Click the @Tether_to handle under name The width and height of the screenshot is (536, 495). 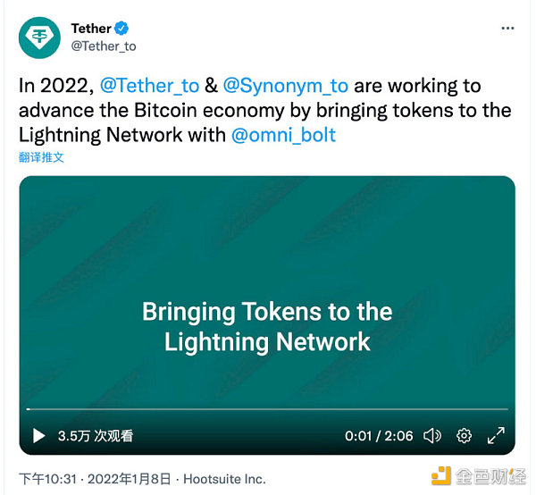[x=103, y=46]
